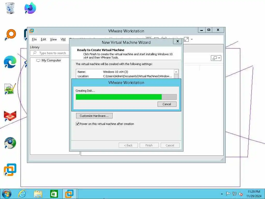
Task: Open the orange magnifier search shortcut
Action: tap(10, 35)
